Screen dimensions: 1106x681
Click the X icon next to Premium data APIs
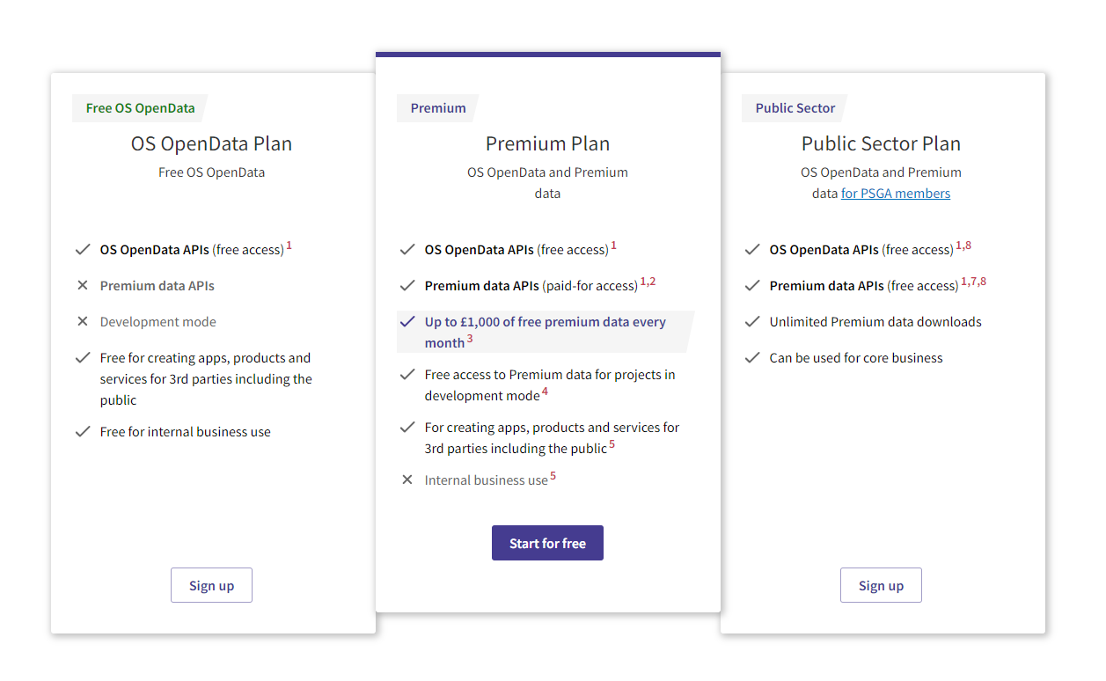83,285
